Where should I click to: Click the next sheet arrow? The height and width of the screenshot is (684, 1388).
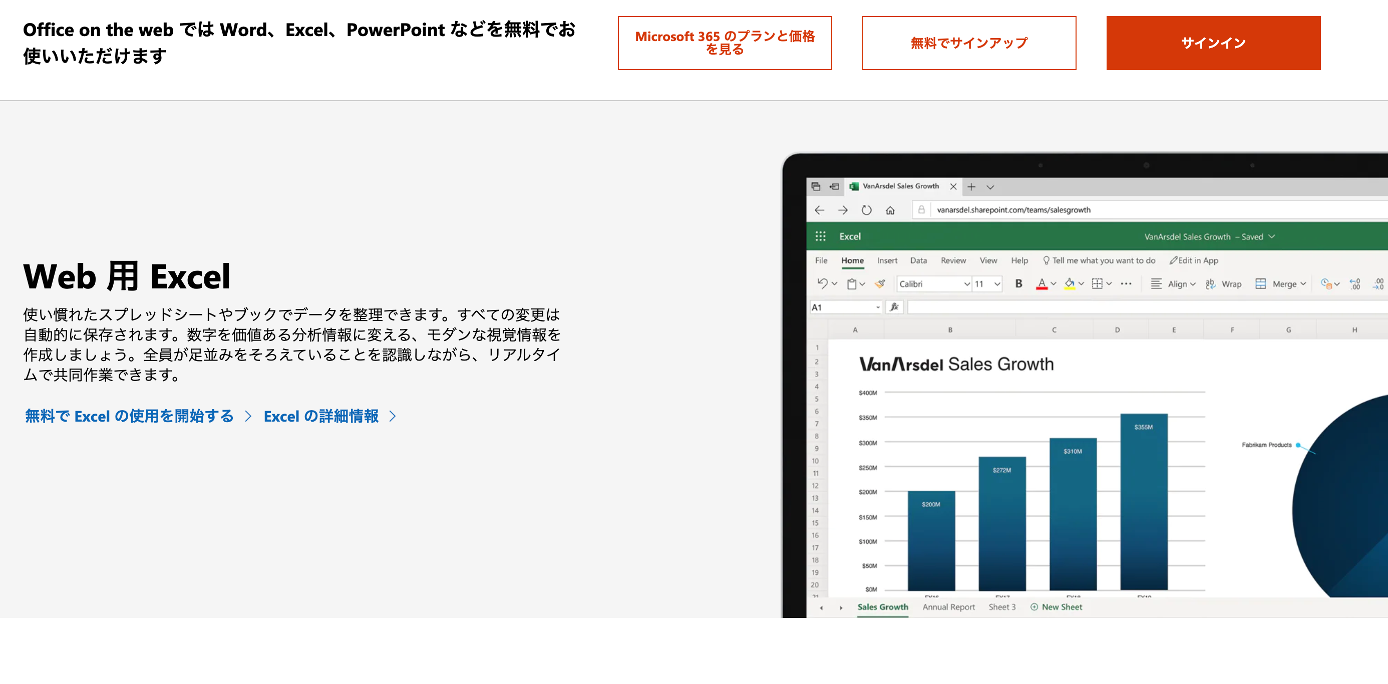point(841,607)
